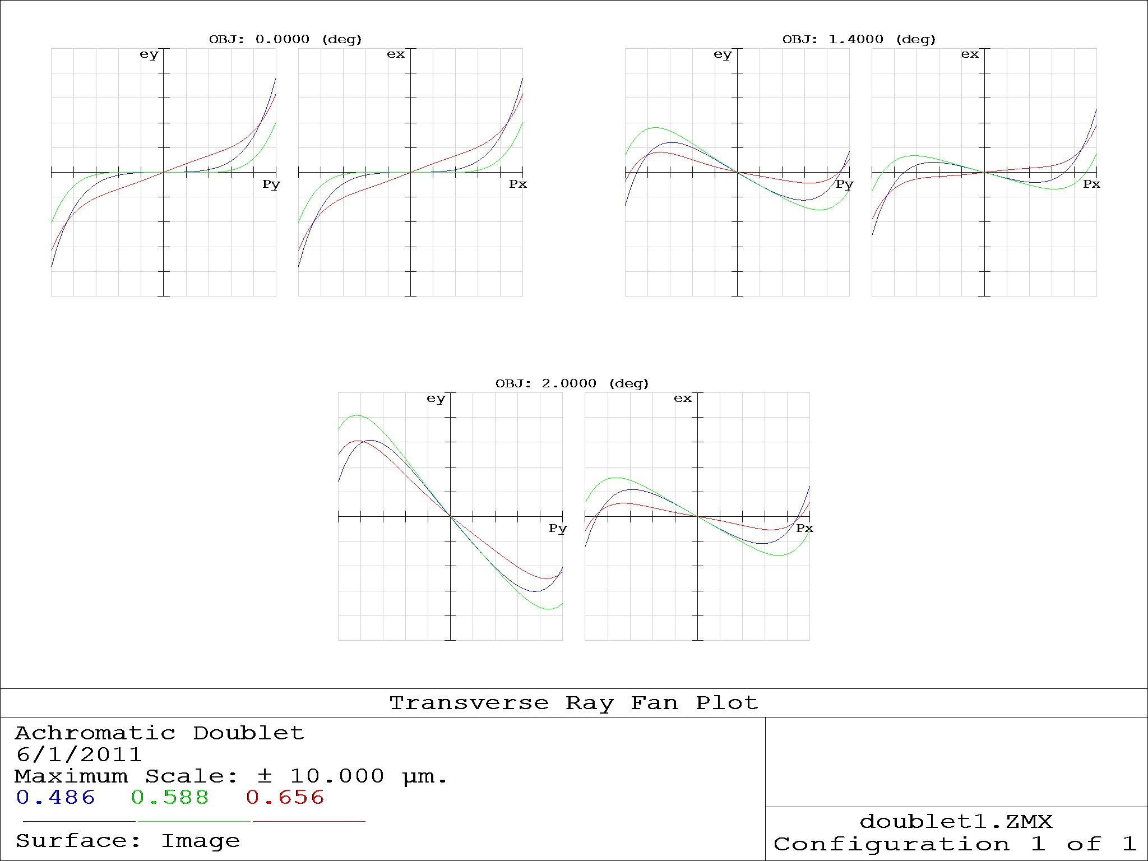Click the 6/1/2011 date text
Image resolution: width=1148 pixels, height=861 pixels.
pyautogui.click(x=78, y=754)
